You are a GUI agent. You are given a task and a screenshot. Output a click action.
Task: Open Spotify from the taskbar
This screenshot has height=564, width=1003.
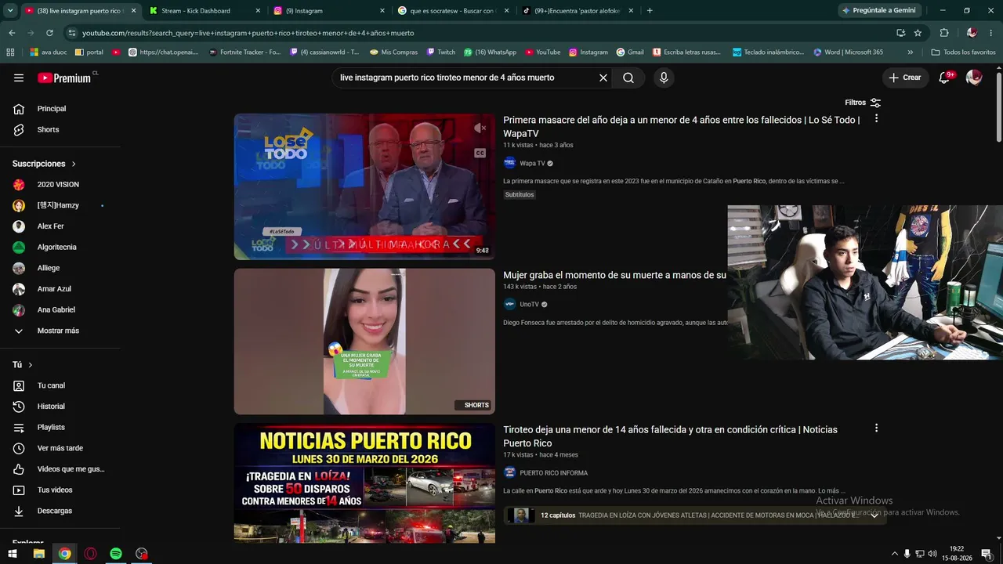116,554
